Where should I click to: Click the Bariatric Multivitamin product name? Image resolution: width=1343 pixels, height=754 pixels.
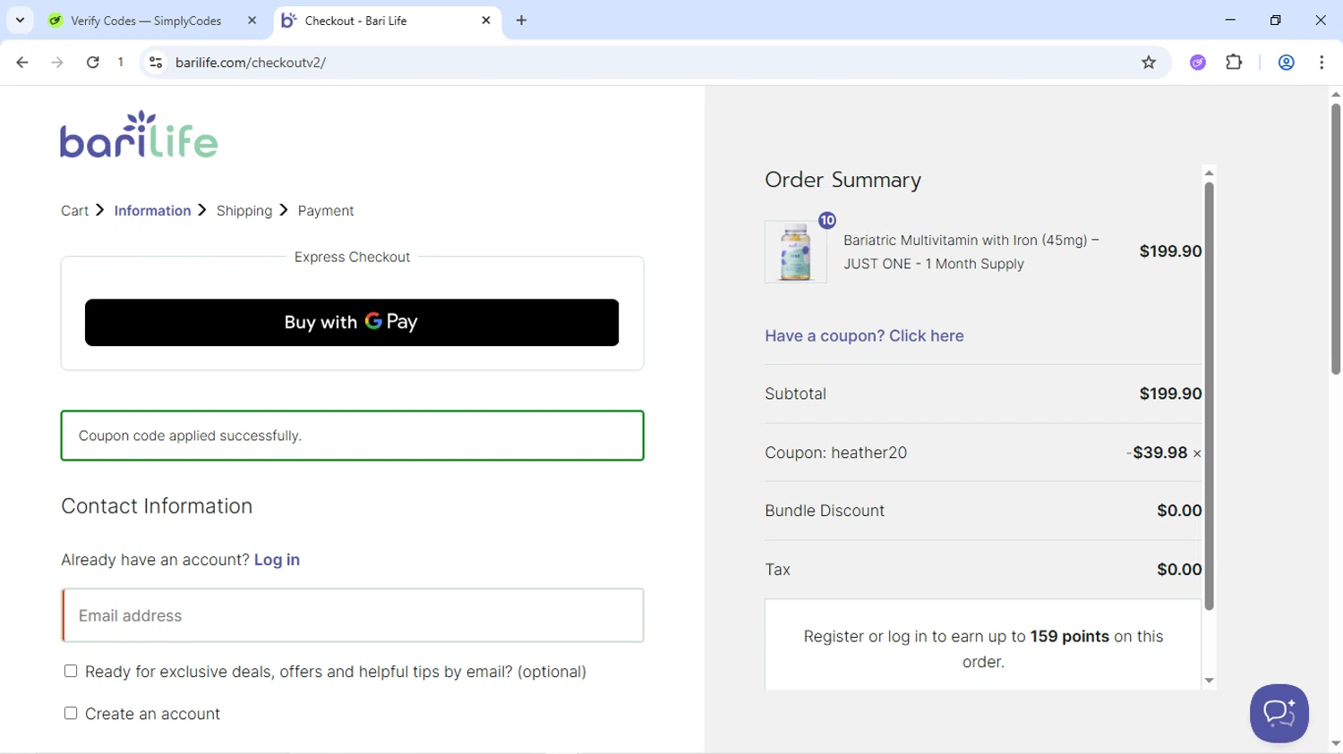point(971,252)
